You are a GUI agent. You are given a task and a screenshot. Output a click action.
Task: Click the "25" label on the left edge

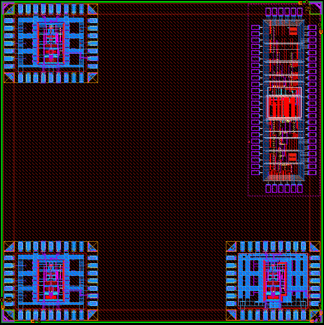(8, 300)
